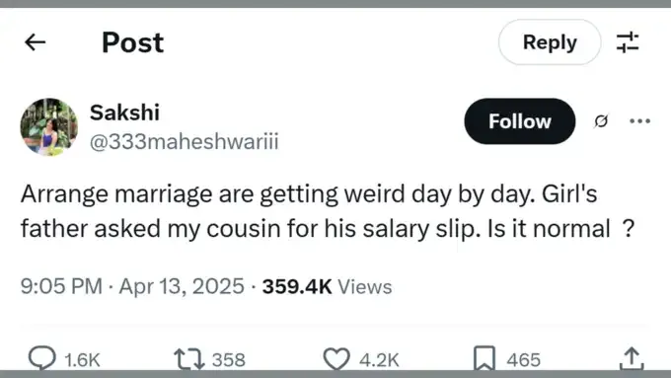
Task: Go back using the left arrow
Action: (36, 42)
